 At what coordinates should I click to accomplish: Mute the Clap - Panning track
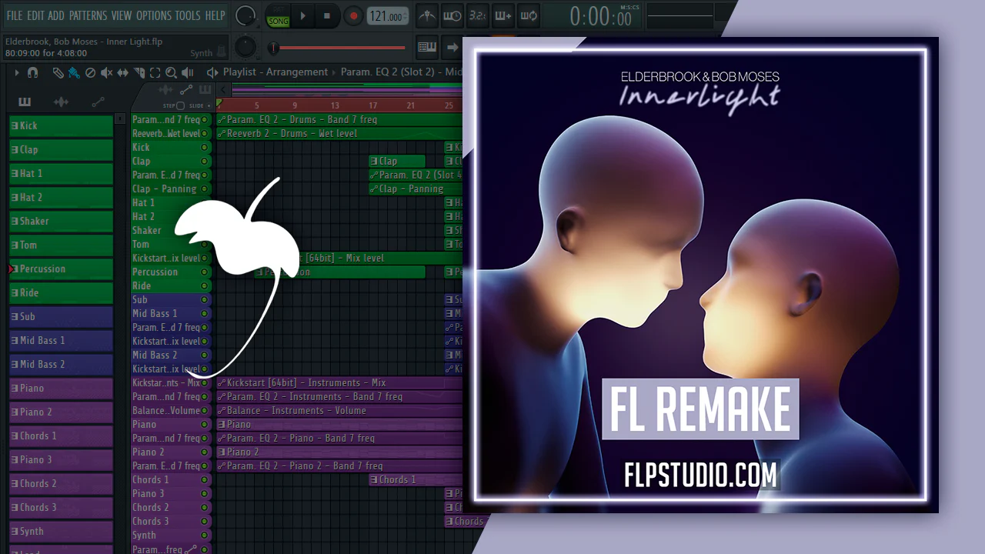(205, 189)
